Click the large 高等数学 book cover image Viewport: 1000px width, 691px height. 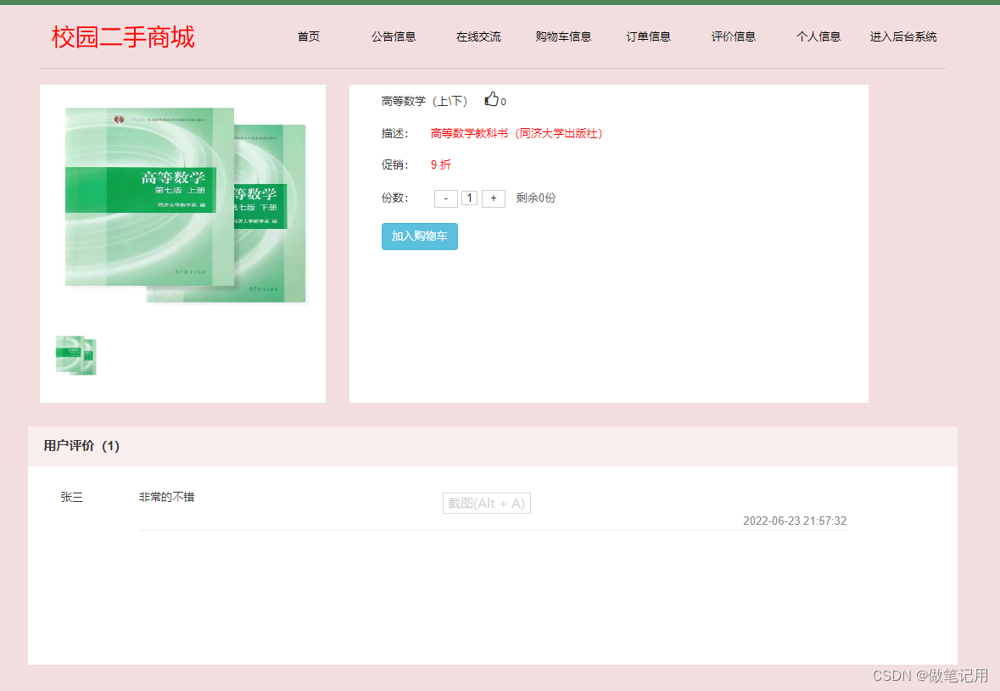[186, 204]
